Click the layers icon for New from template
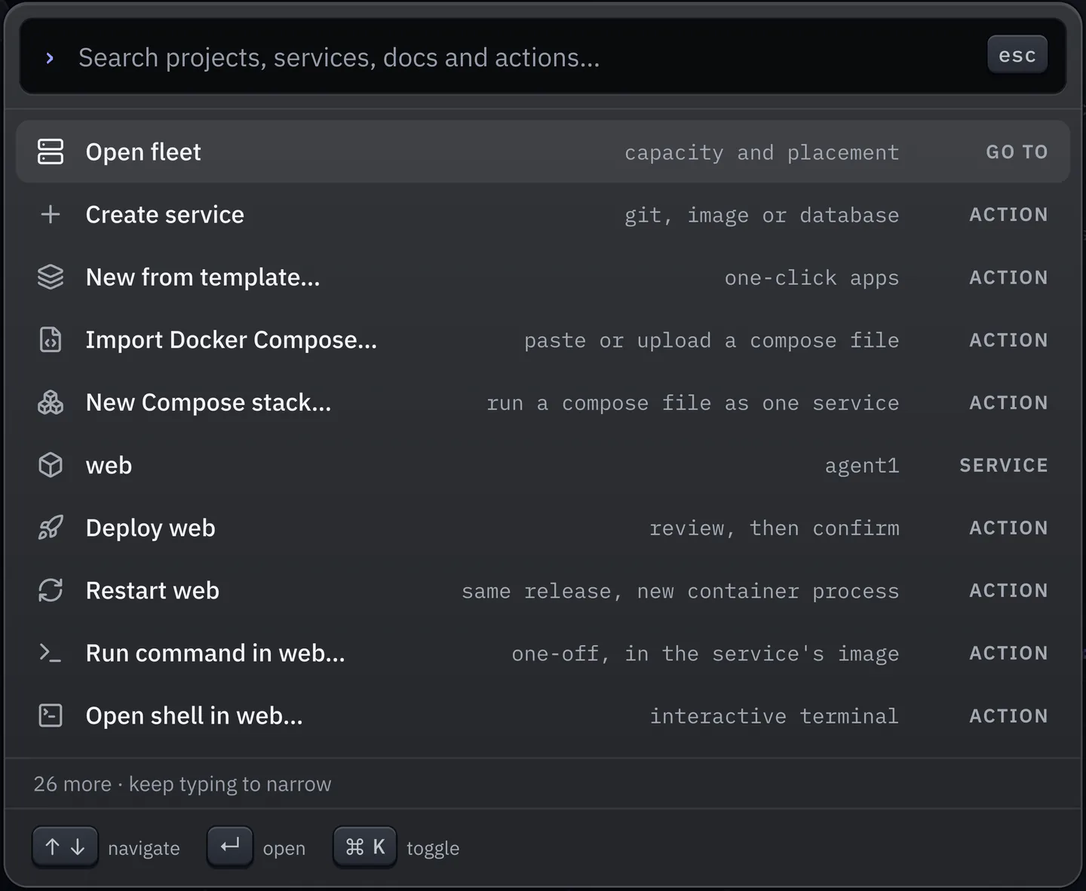The width and height of the screenshot is (1086, 891). tap(51, 277)
